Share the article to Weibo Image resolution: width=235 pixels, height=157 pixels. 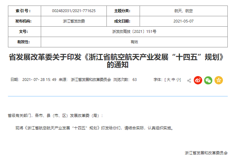[x=198, y=80]
